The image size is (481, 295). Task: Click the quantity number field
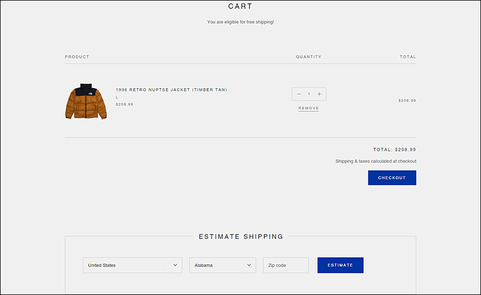tap(309, 94)
